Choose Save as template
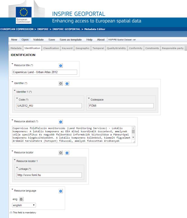Viewport: 187px width, 218px height. [x=71, y=40]
